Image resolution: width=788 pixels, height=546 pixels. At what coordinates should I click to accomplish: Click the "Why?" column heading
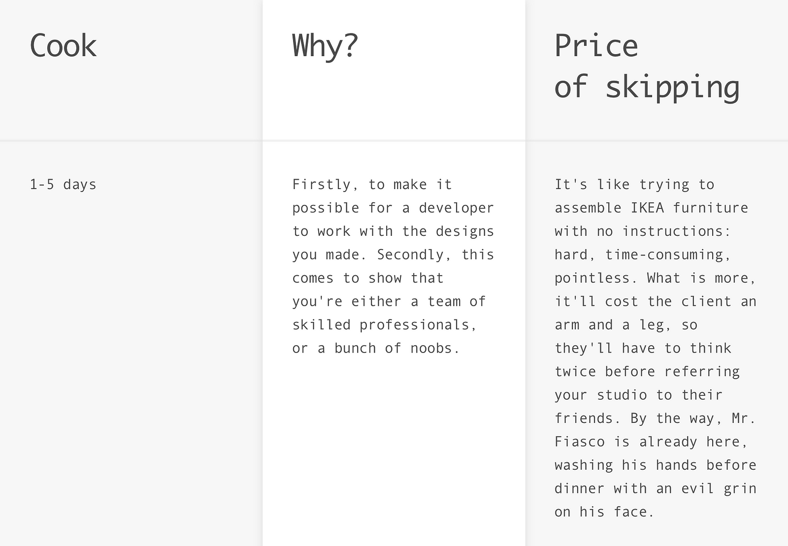(x=325, y=46)
